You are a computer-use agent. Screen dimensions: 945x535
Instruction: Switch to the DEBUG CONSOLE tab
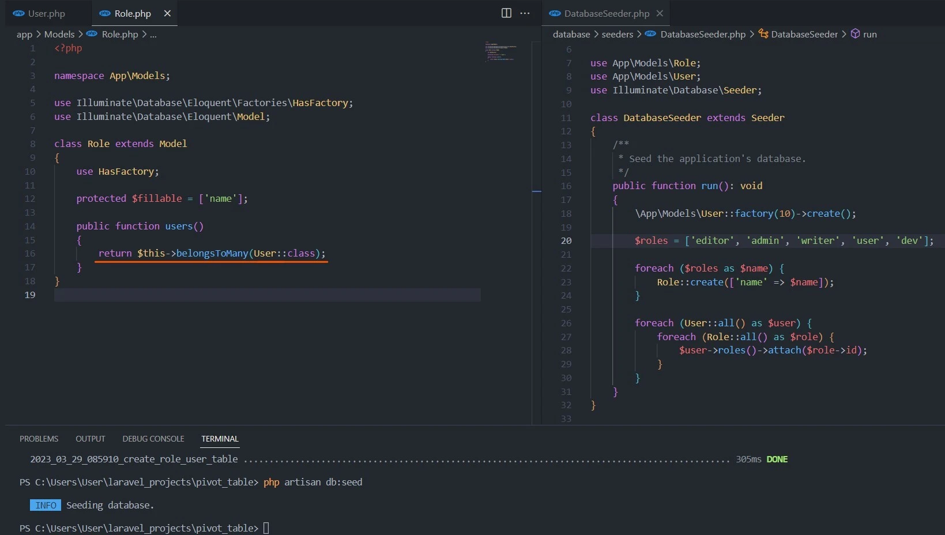(x=153, y=439)
